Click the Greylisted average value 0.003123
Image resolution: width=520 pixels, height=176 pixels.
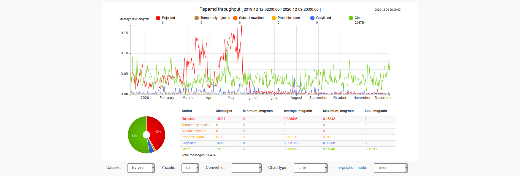tap(291, 143)
